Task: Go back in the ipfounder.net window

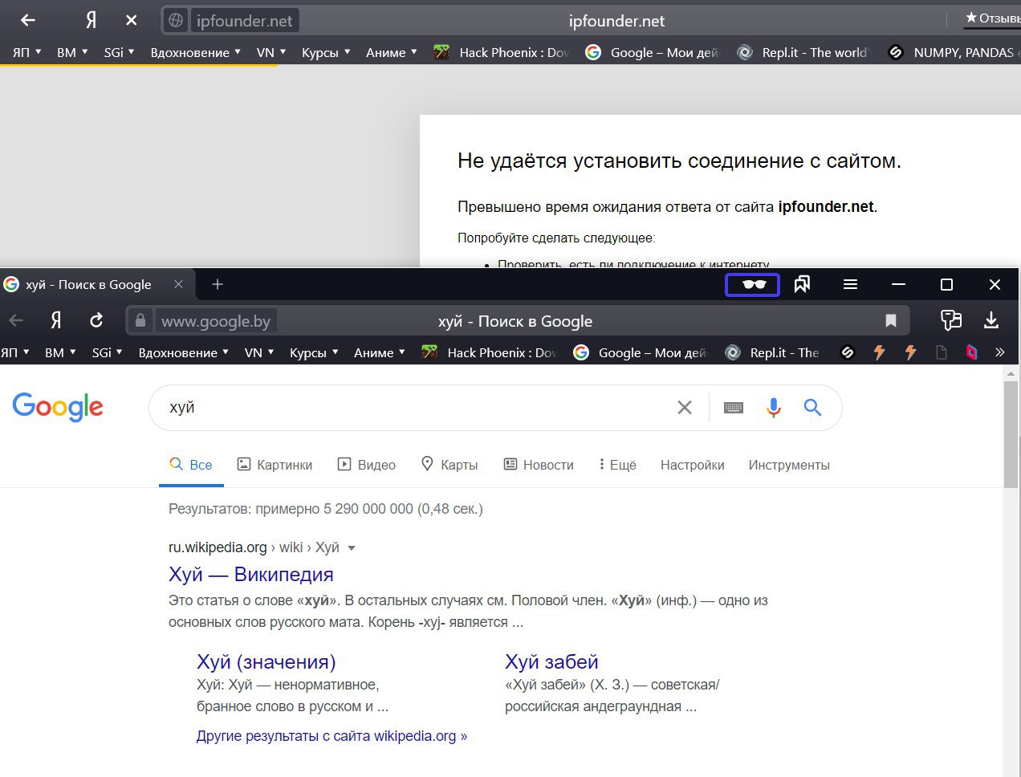Action: tap(28, 20)
